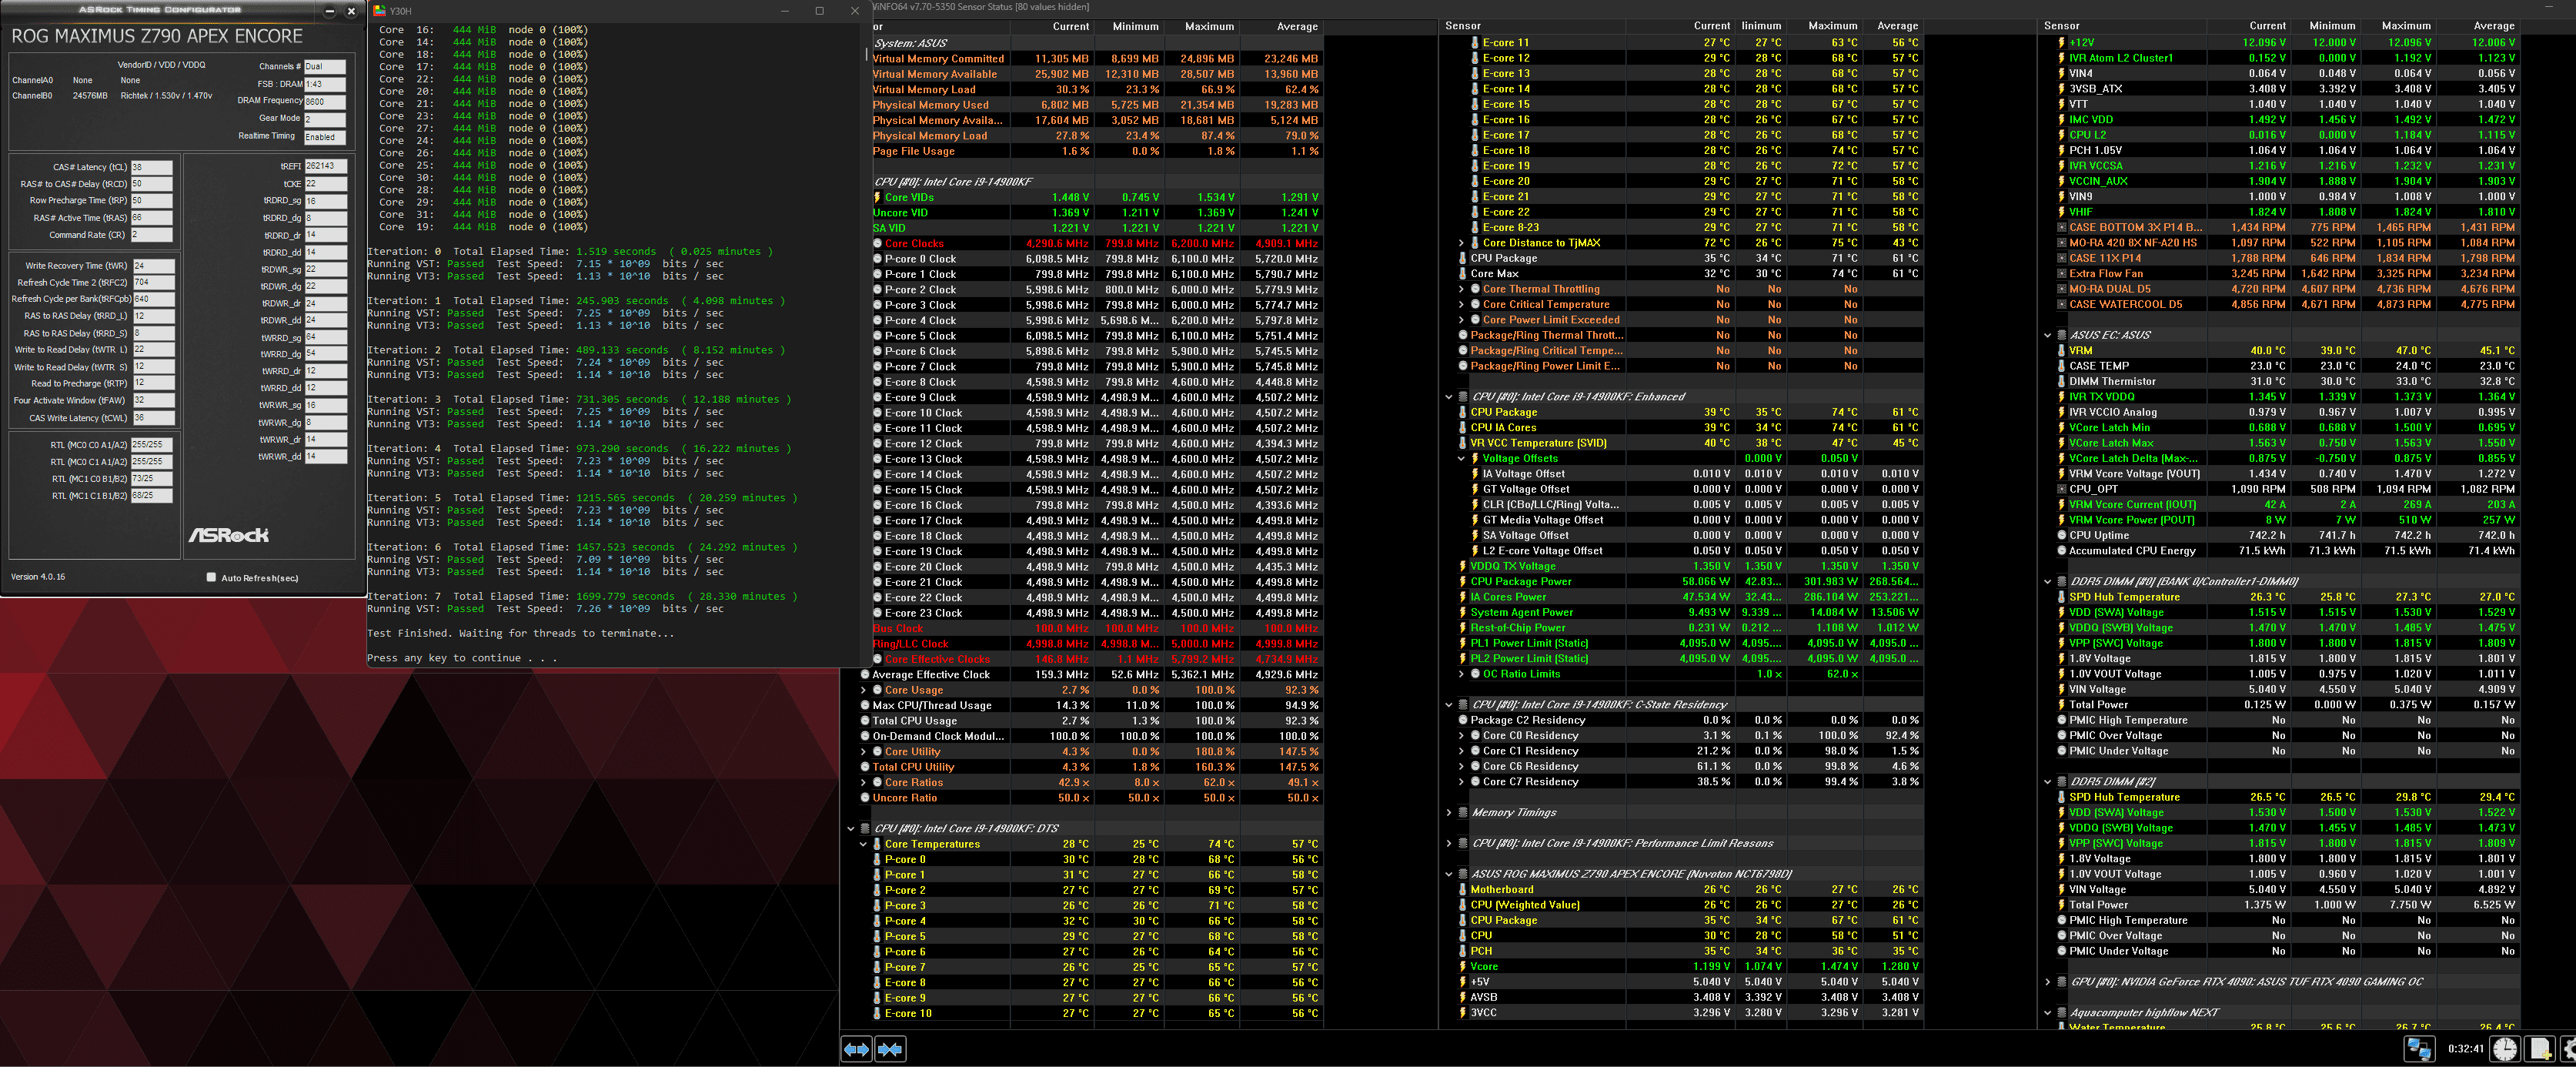Click thermometer icon beside Motherboard temperature row
The image size is (2576, 1067).
1463,890
